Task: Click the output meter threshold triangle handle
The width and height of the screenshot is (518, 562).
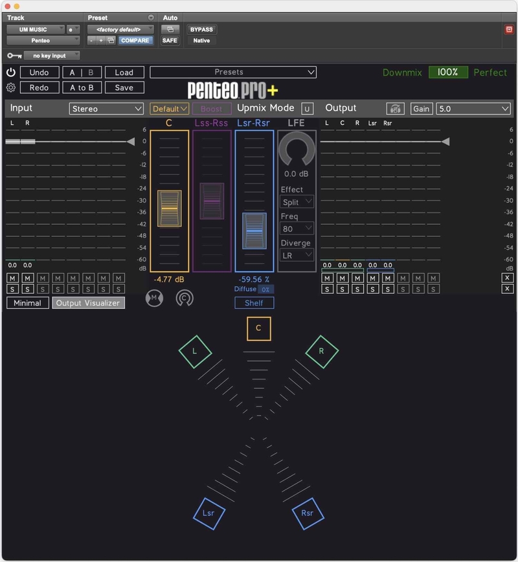Action: pyautogui.click(x=445, y=142)
